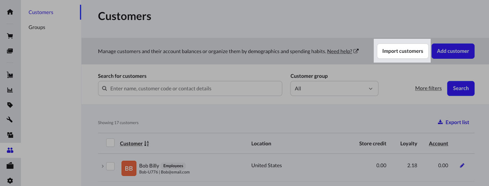Toggle the select-all customers checkbox
The width and height of the screenshot is (489, 186).
coord(110,143)
